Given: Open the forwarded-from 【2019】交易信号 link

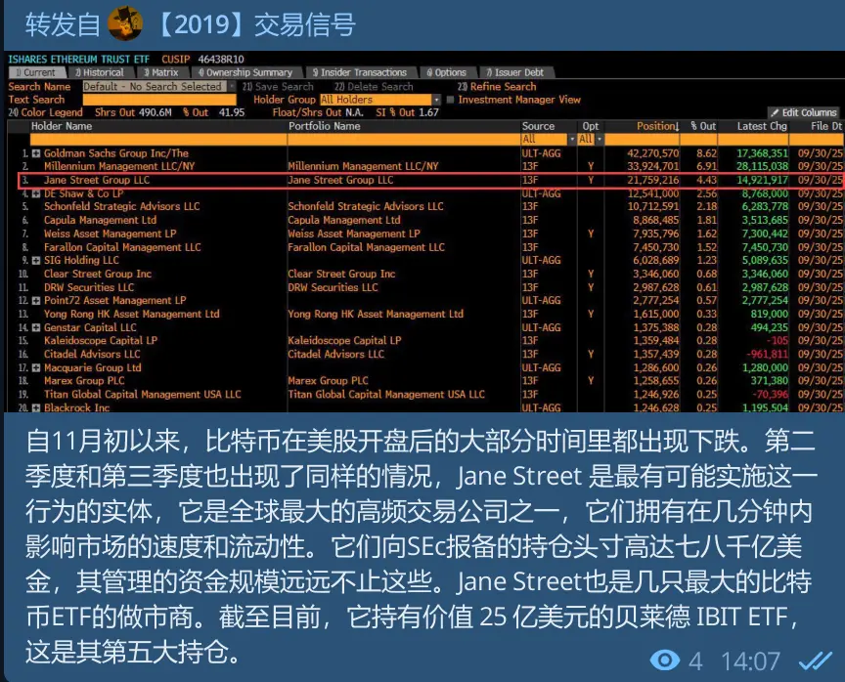Looking at the screenshot, I should [255, 24].
